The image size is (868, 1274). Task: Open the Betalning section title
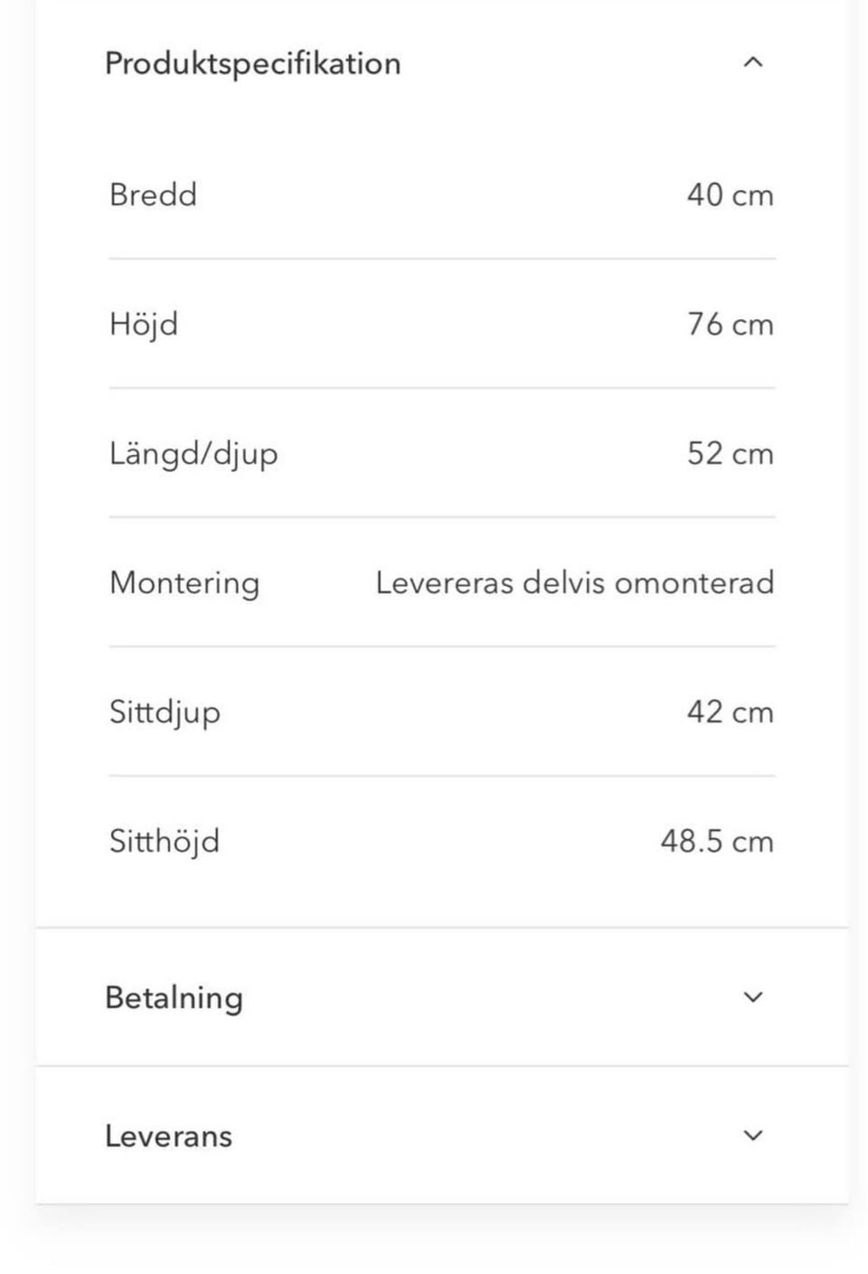click(174, 997)
